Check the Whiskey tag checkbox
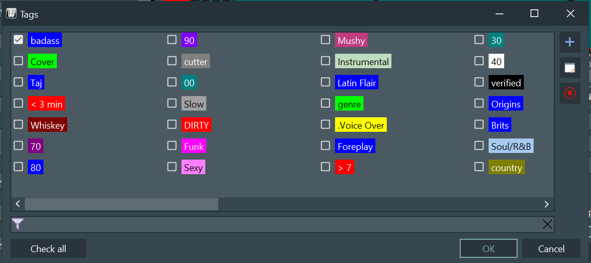Screen dimensions: 591x263 (18, 125)
